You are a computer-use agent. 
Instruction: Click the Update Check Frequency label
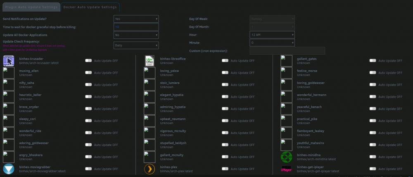pyautogui.click(x=21, y=42)
